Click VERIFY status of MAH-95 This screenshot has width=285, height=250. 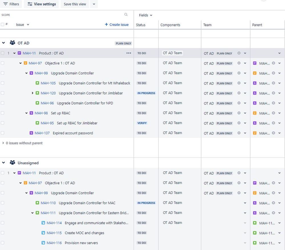[142, 123]
